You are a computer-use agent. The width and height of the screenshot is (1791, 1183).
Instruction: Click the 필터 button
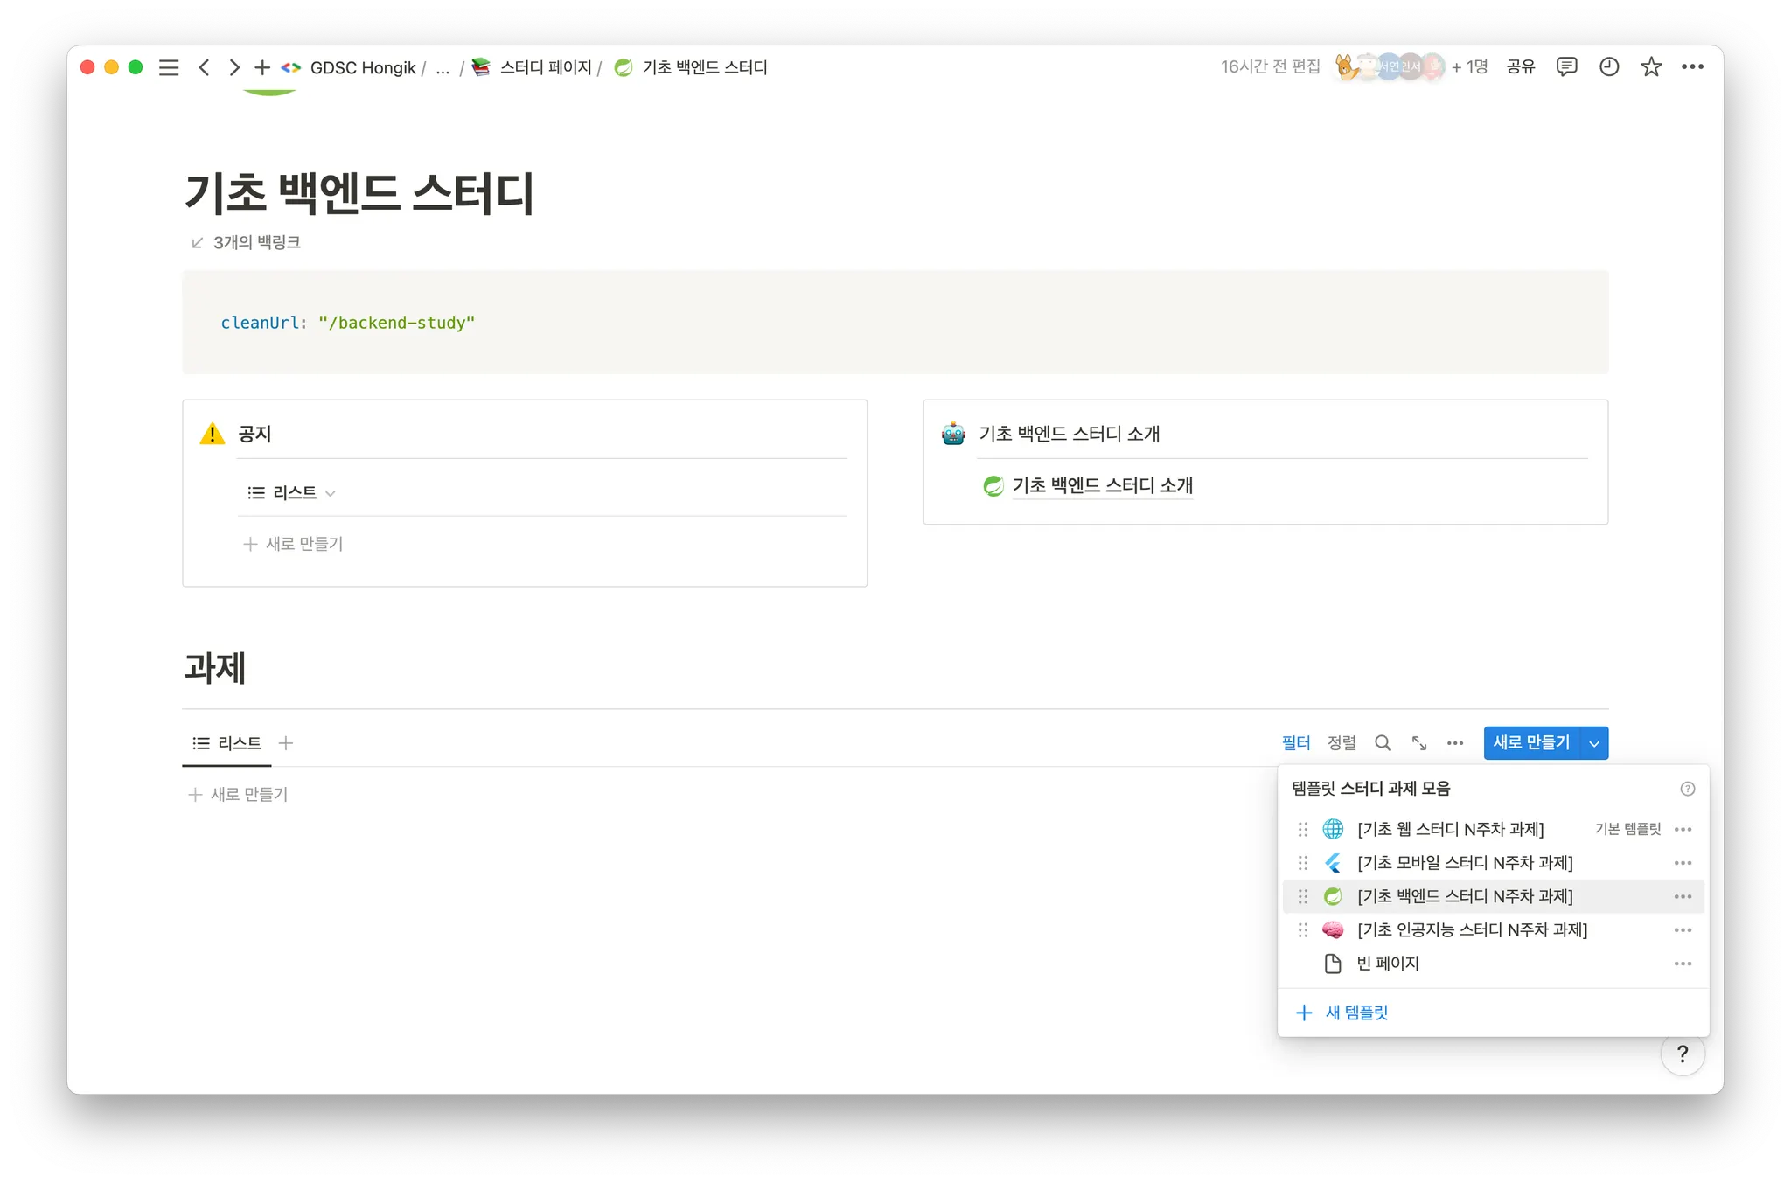click(x=1295, y=743)
